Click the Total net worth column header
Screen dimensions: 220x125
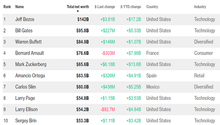[78, 7]
